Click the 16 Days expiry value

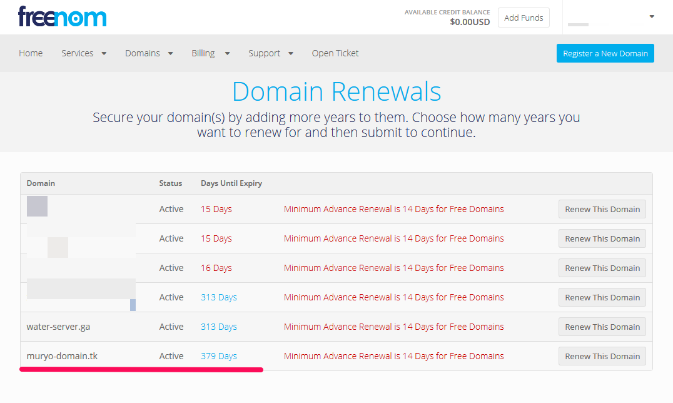(x=216, y=268)
